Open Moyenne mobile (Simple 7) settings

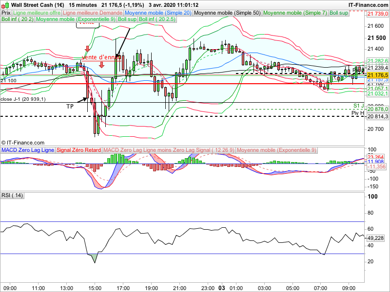point(295,13)
